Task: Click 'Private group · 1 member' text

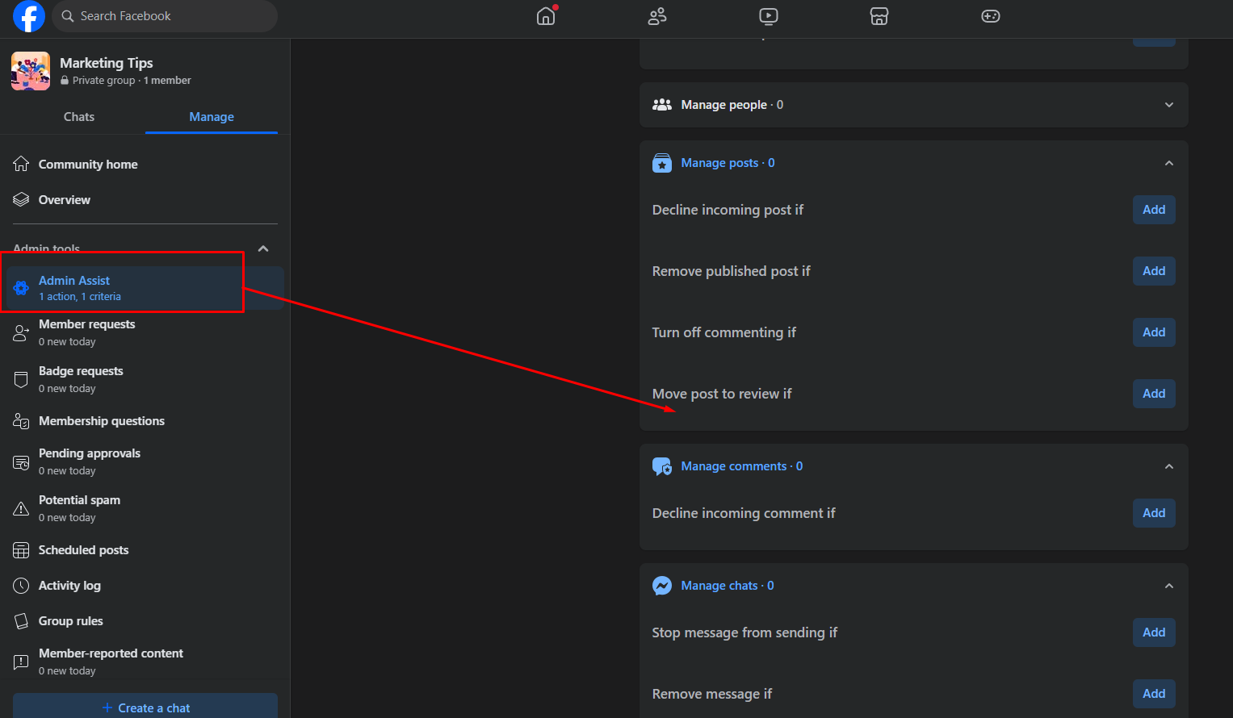Action: [x=132, y=81]
